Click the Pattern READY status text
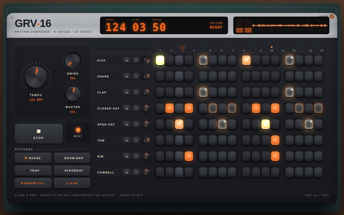 click(x=216, y=28)
